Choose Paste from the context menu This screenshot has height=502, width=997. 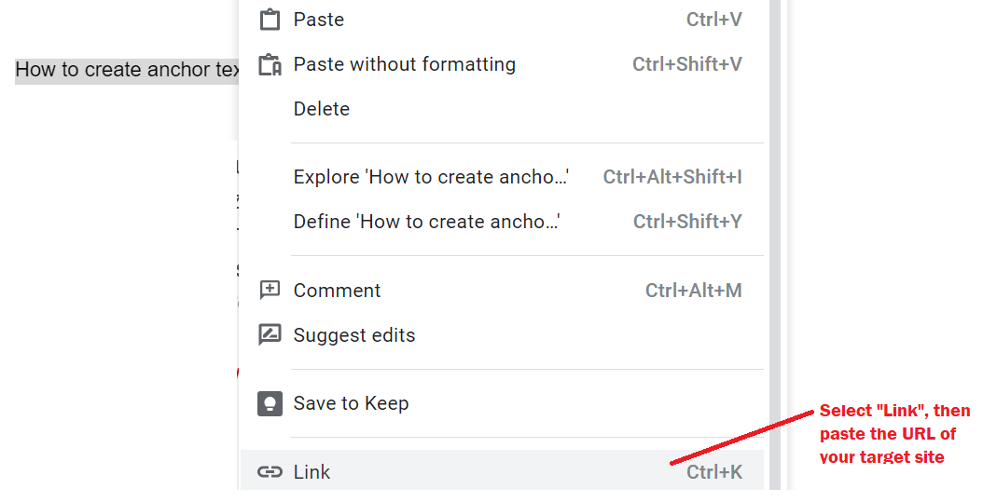[x=502, y=19]
